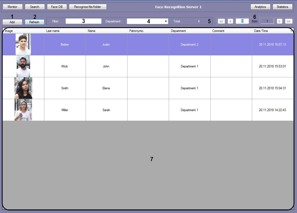
Task: Click the current page number field
Action: tap(242, 21)
